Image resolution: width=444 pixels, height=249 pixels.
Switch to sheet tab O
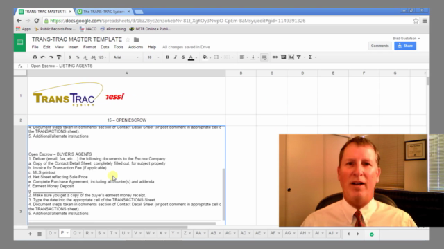(50, 233)
